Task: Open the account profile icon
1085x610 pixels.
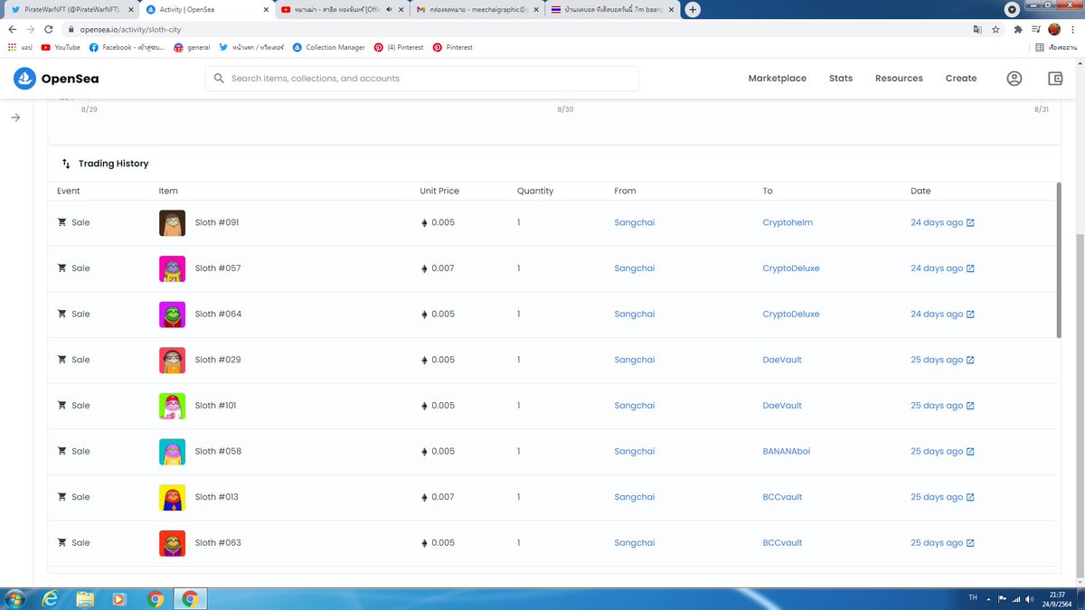Action: coord(1014,79)
